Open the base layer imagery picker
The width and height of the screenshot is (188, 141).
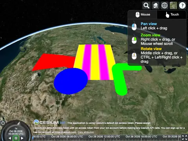[x=174, y=5]
